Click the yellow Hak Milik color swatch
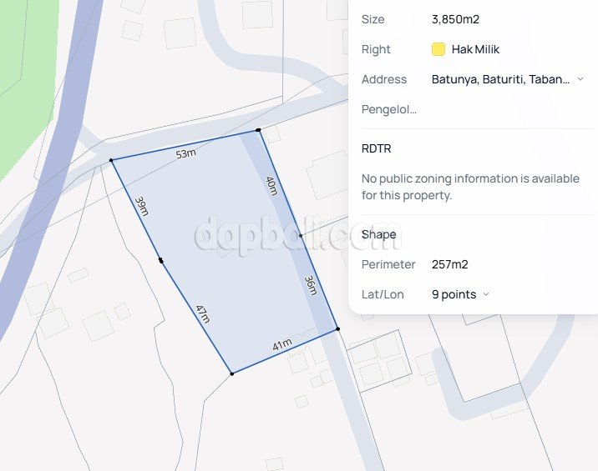The height and width of the screenshot is (471, 598). click(x=438, y=49)
